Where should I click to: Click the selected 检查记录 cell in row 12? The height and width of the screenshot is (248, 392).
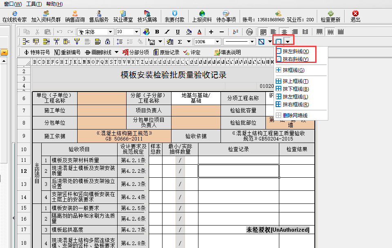tap(238, 171)
